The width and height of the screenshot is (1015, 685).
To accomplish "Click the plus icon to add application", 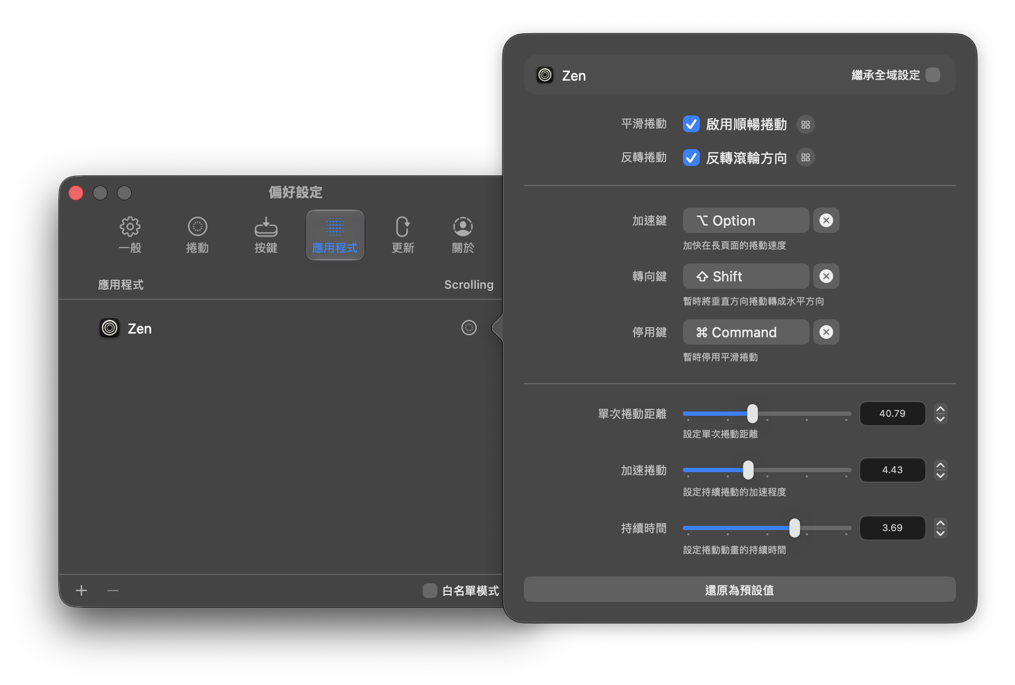I will pos(81,590).
